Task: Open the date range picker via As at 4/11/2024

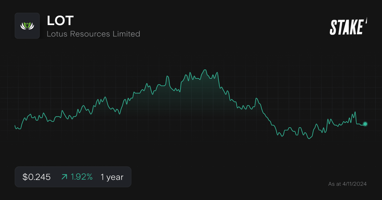Action: pyautogui.click(x=347, y=183)
